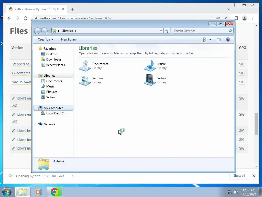The height and width of the screenshot is (197, 262).
Task: Open view options dropdown arrow
Action: point(210,40)
